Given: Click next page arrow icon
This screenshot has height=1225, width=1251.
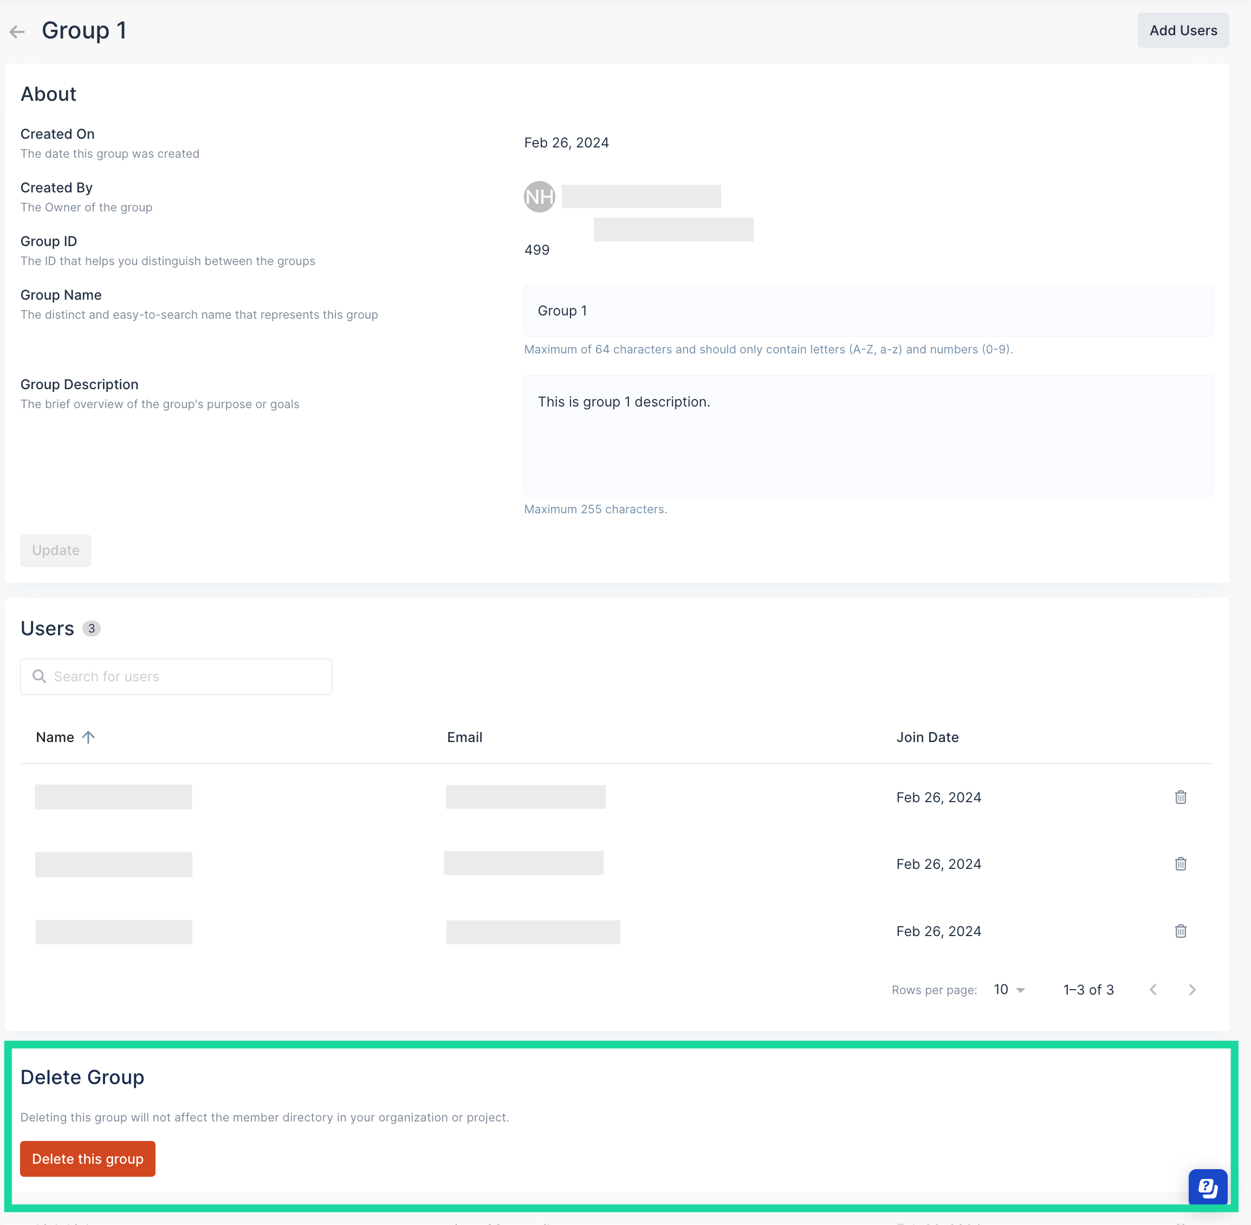Looking at the screenshot, I should pyautogui.click(x=1194, y=989).
